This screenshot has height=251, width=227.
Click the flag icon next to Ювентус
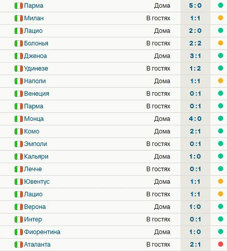click(x=19, y=182)
